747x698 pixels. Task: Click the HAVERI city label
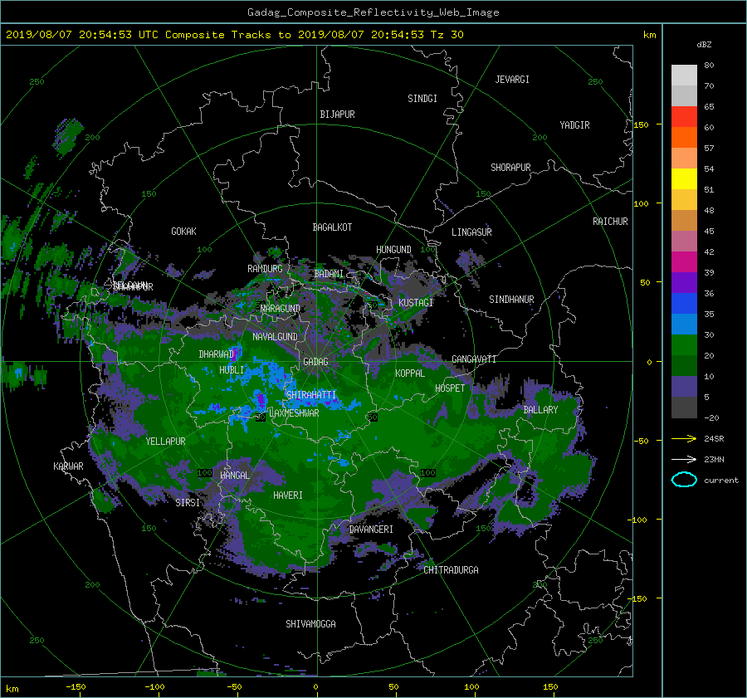click(x=288, y=495)
